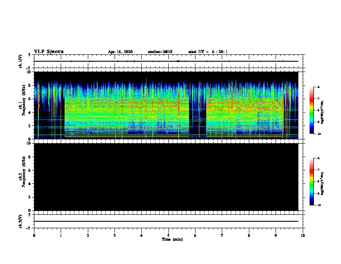Click the "6" kHz tick on ch.2 frequency axis

30,170
